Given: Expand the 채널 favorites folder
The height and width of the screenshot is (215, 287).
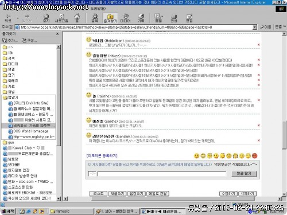Looking at the screenshot, I should [9, 92].
